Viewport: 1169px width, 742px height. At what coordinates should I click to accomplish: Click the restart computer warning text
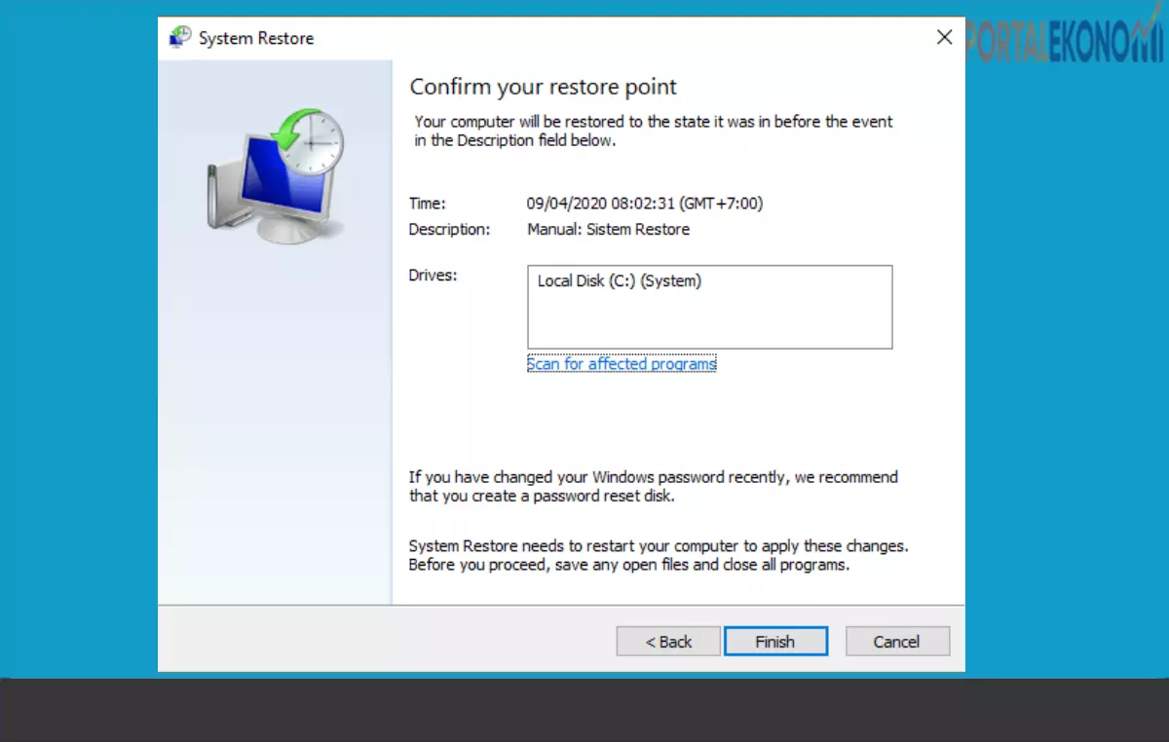(x=659, y=555)
